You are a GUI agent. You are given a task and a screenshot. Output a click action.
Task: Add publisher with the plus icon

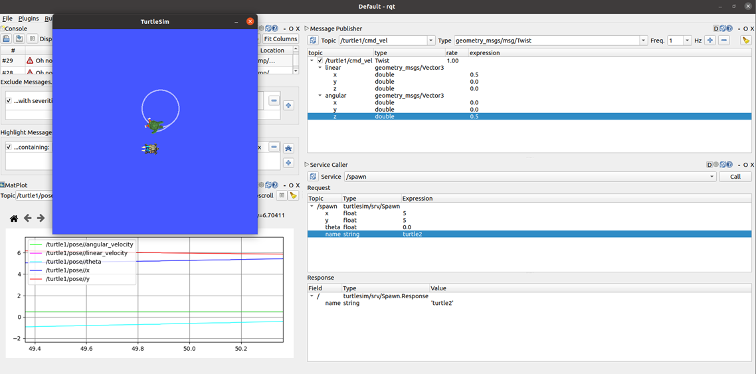click(709, 41)
